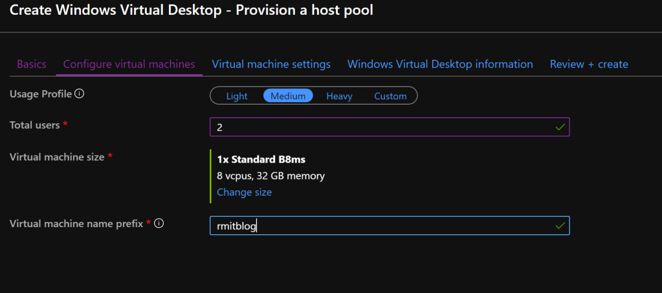Go to the Review + create tab
This screenshot has width=662, height=293.
[x=589, y=65]
